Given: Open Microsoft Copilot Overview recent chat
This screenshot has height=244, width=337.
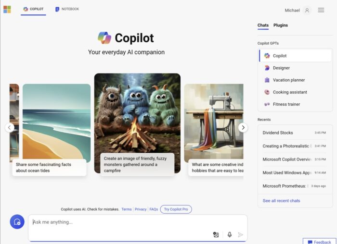Looking at the screenshot, I should [294, 159].
